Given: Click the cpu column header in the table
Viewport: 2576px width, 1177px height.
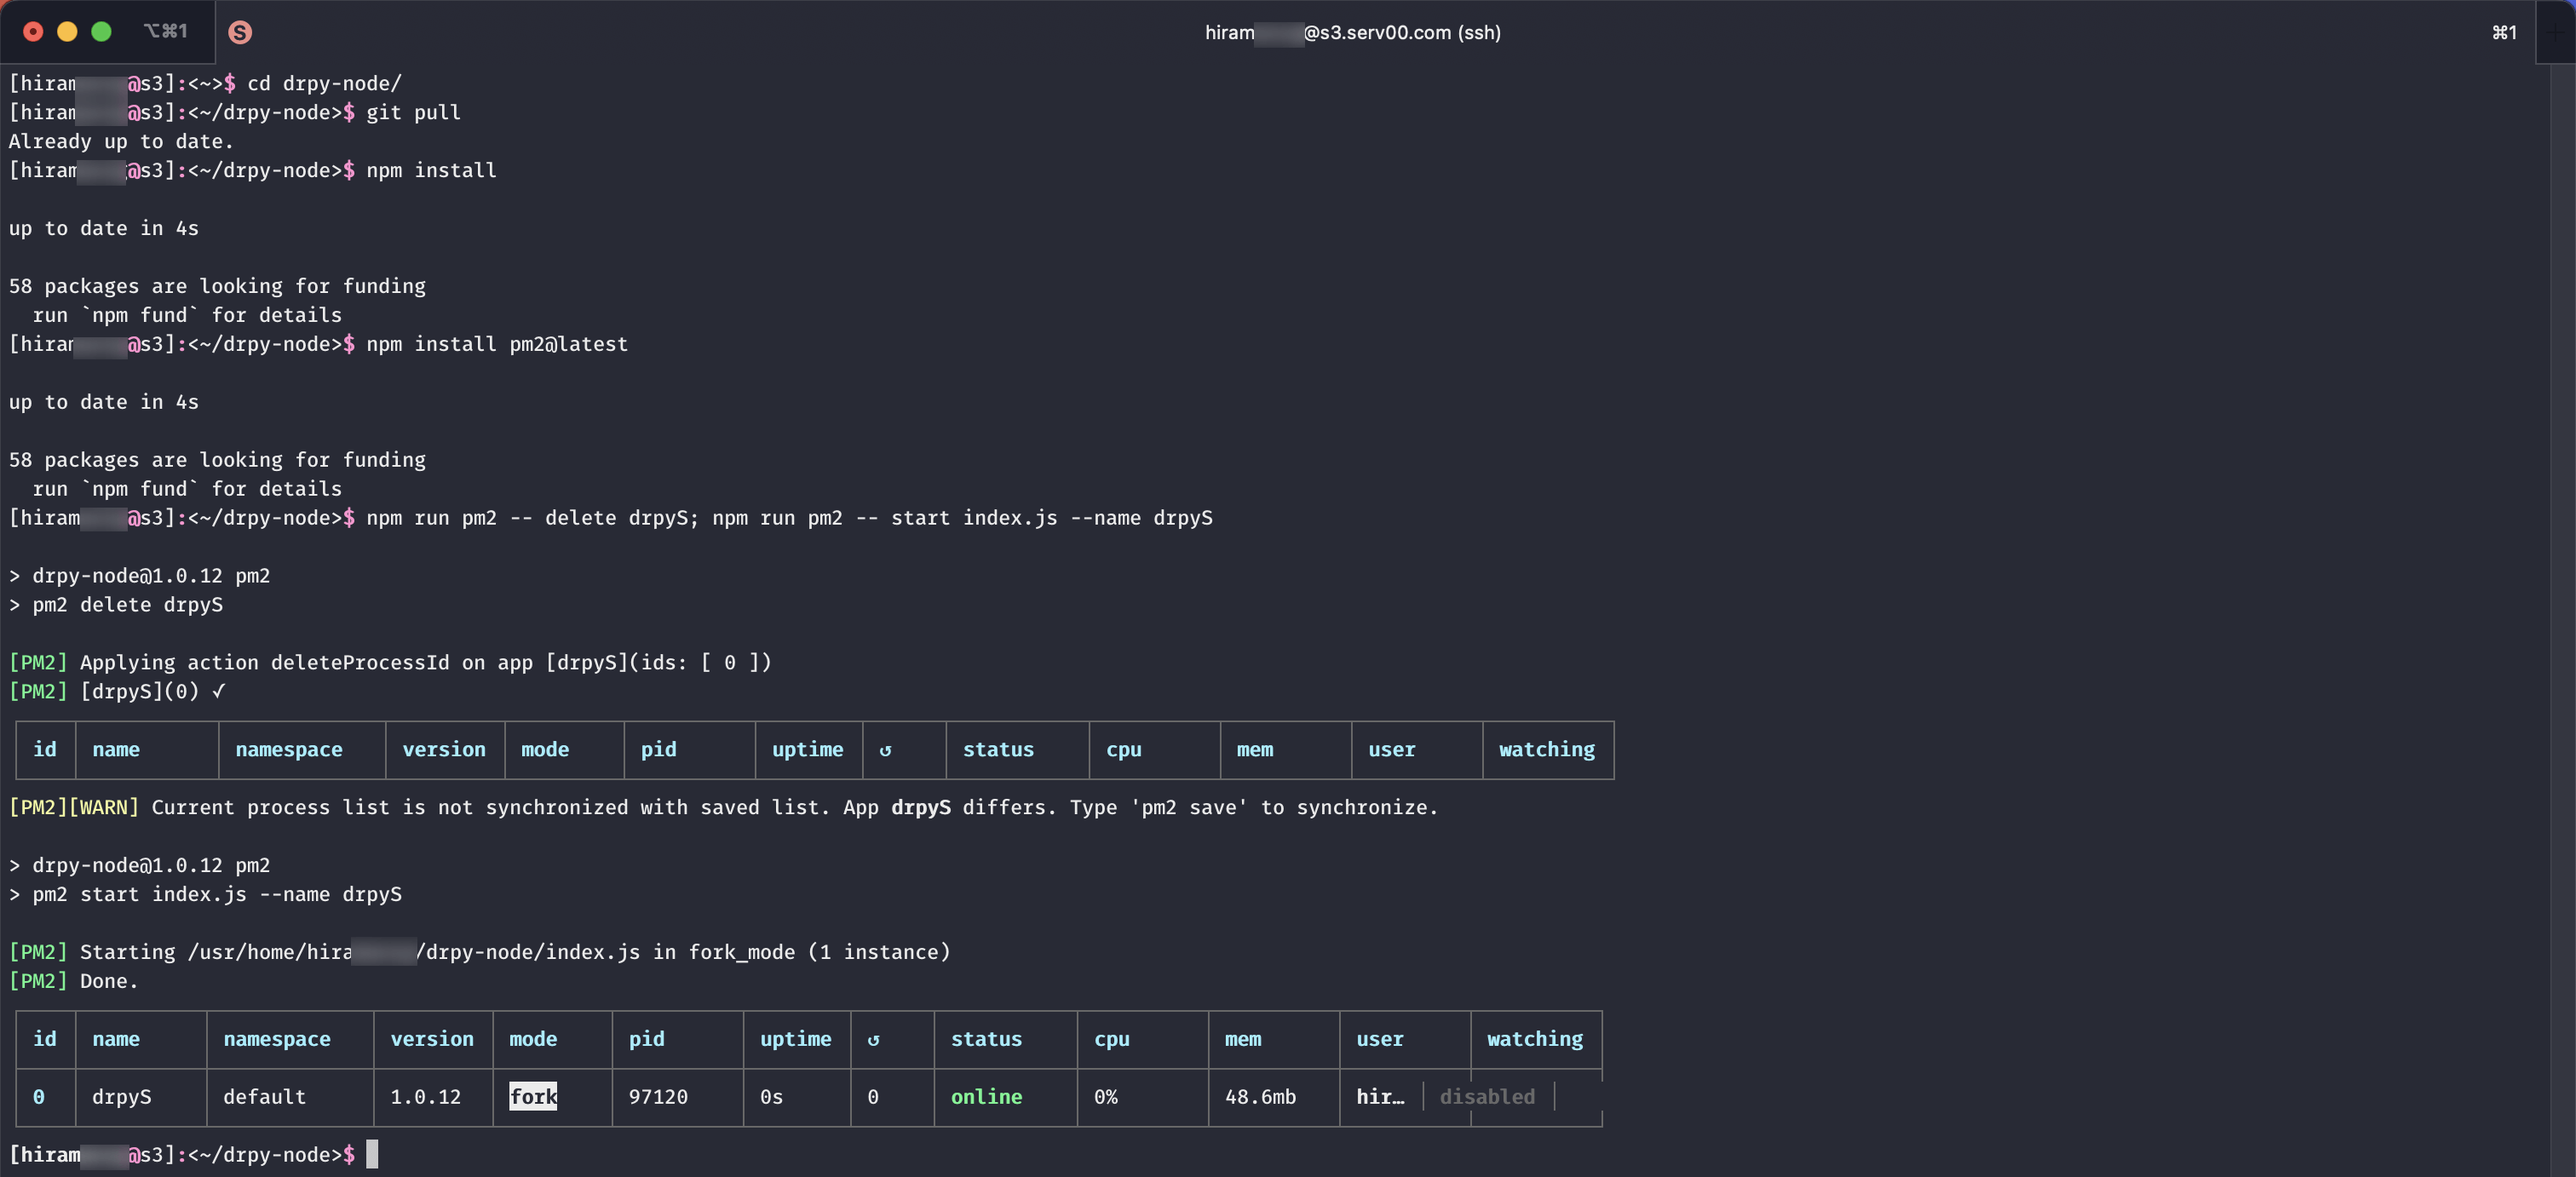Looking at the screenshot, I should point(1112,1039).
